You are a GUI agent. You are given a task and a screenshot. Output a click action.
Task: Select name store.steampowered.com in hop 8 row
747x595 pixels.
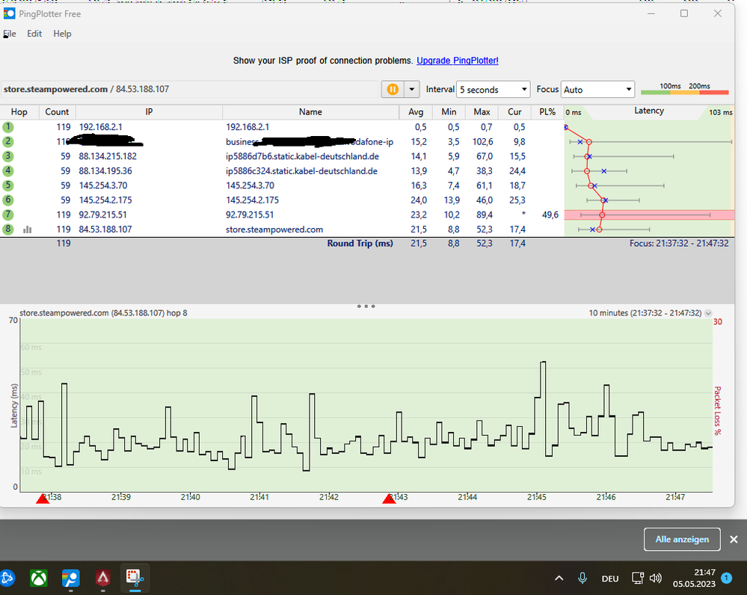click(x=274, y=229)
